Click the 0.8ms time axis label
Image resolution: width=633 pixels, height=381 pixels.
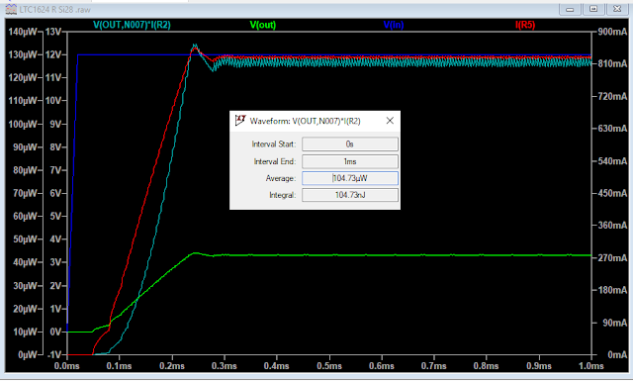(x=486, y=366)
